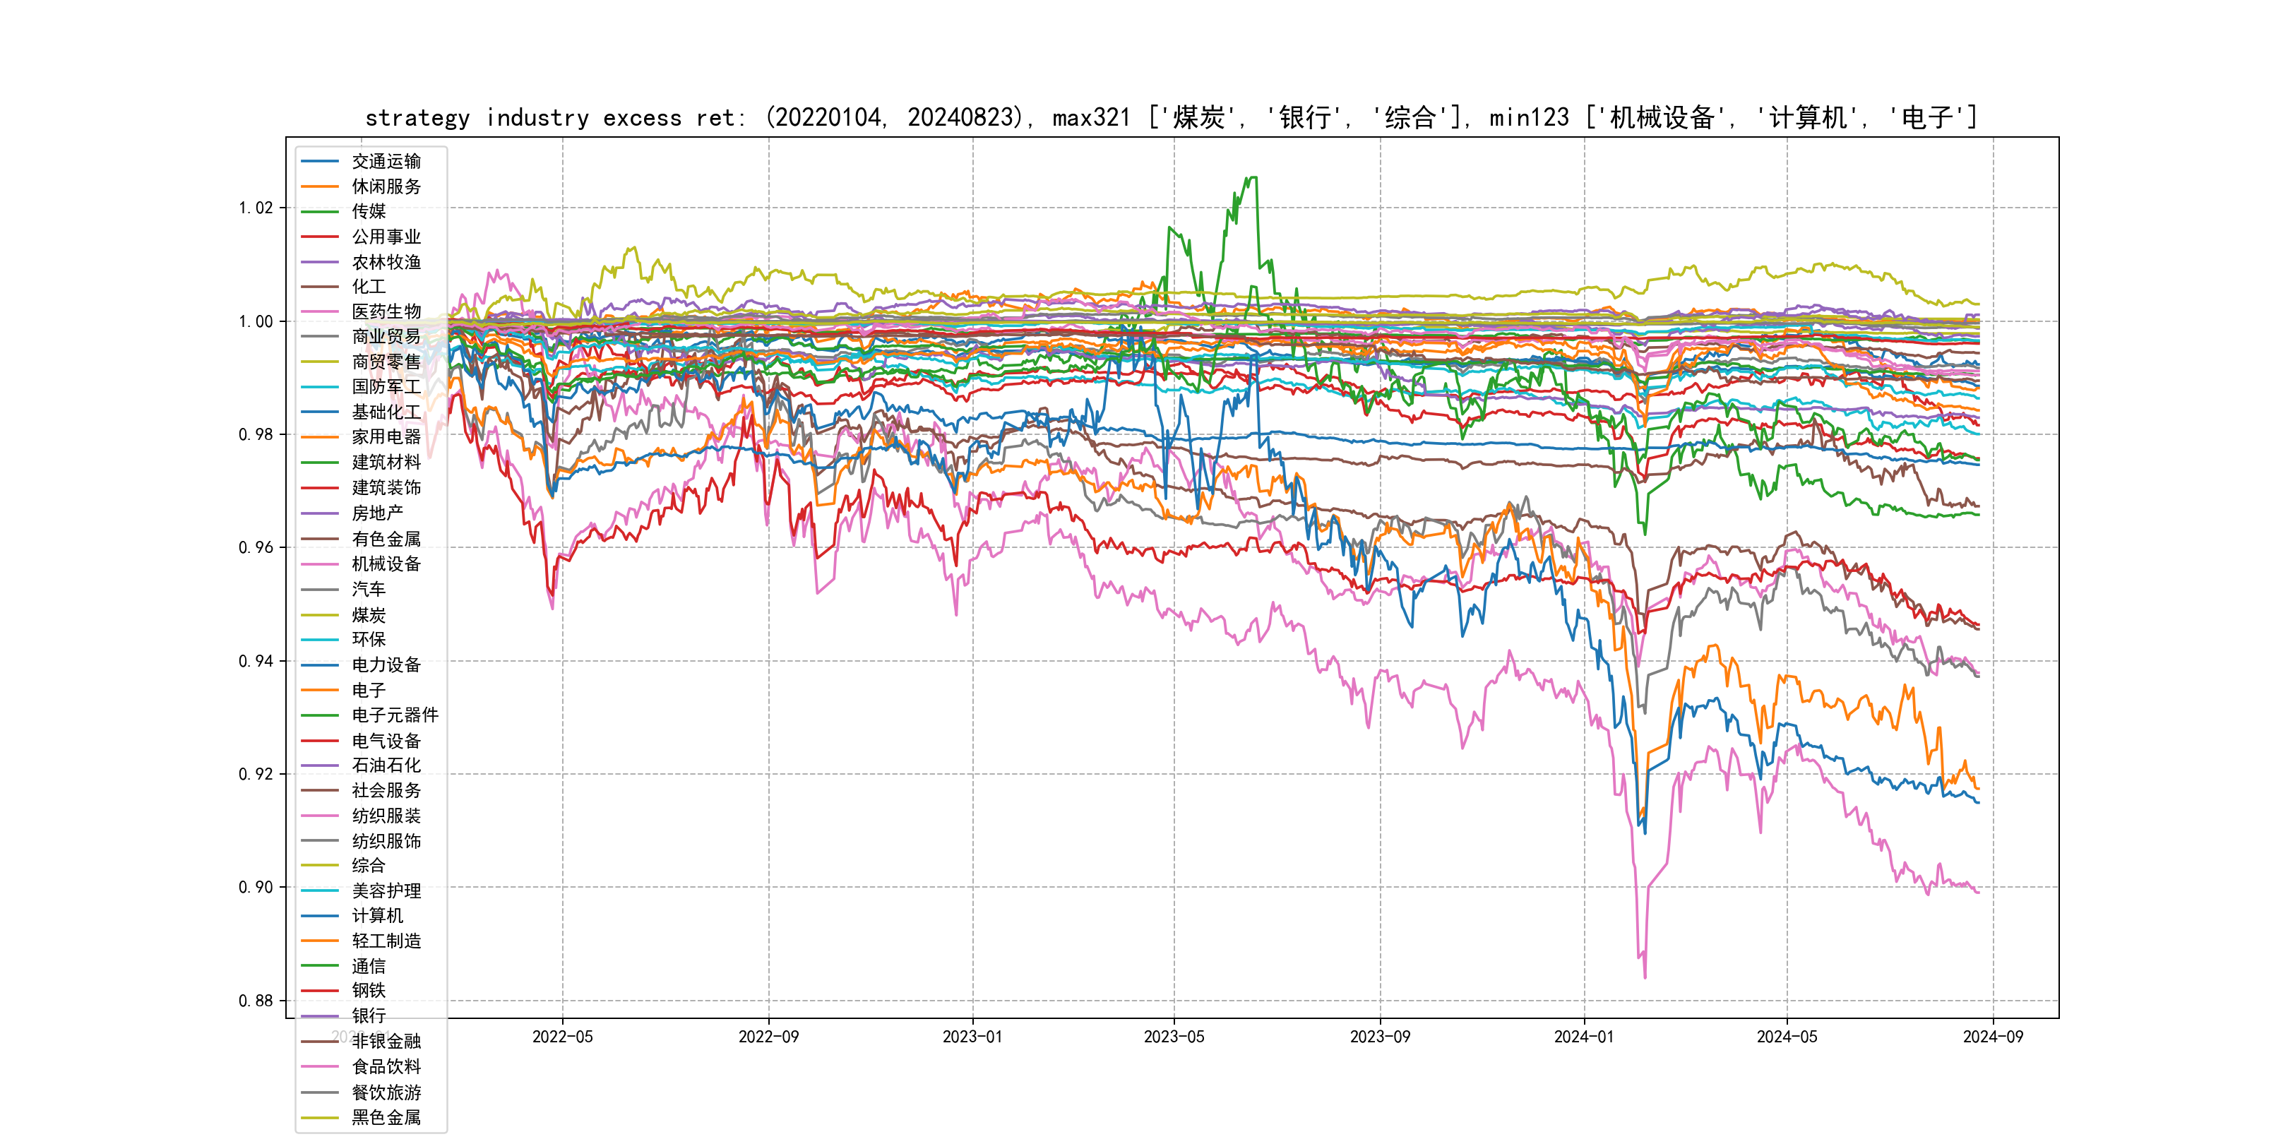Viewport: 2288px width, 1144px height.
Task: Click the 电子元器件 legend entry
Action: pos(394,715)
